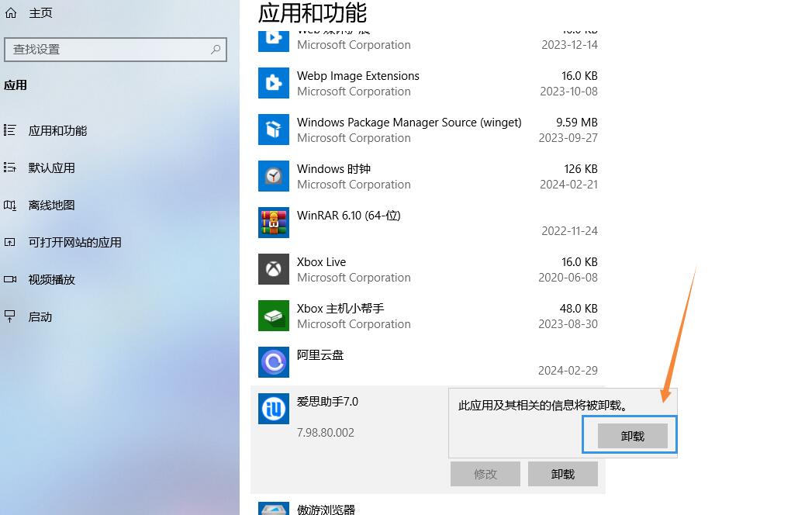Click the date 2024-02-29

pyautogui.click(x=568, y=371)
